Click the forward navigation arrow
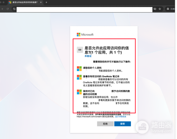Screen dimensions: 177x139 coord(2,9)
